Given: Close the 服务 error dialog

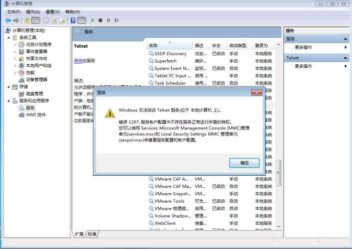Looking at the screenshot, I should (257, 93).
